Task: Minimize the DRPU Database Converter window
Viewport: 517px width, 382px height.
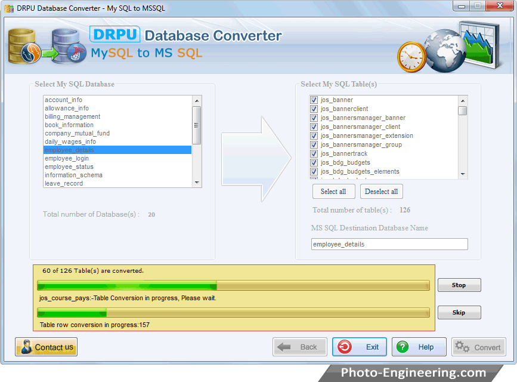Action: coord(462,6)
